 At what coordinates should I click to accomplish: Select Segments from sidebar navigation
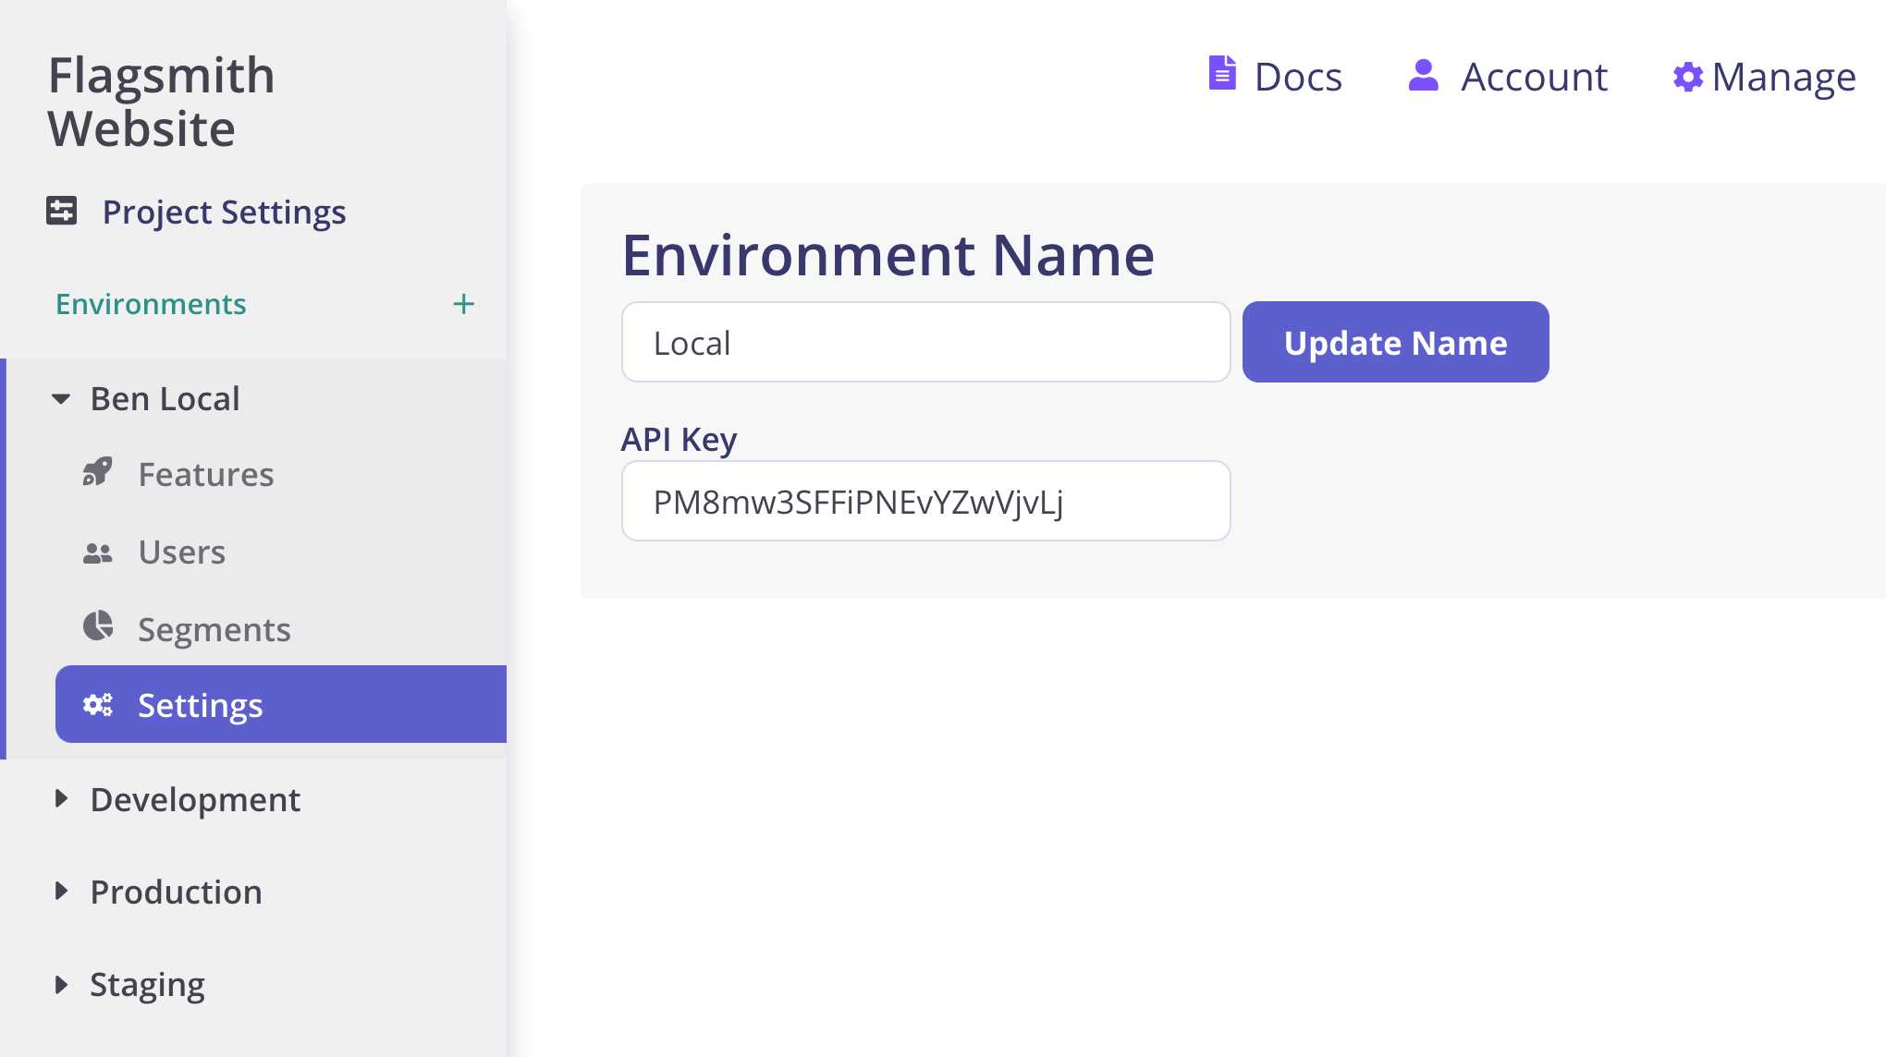pyautogui.click(x=214, y=627)
